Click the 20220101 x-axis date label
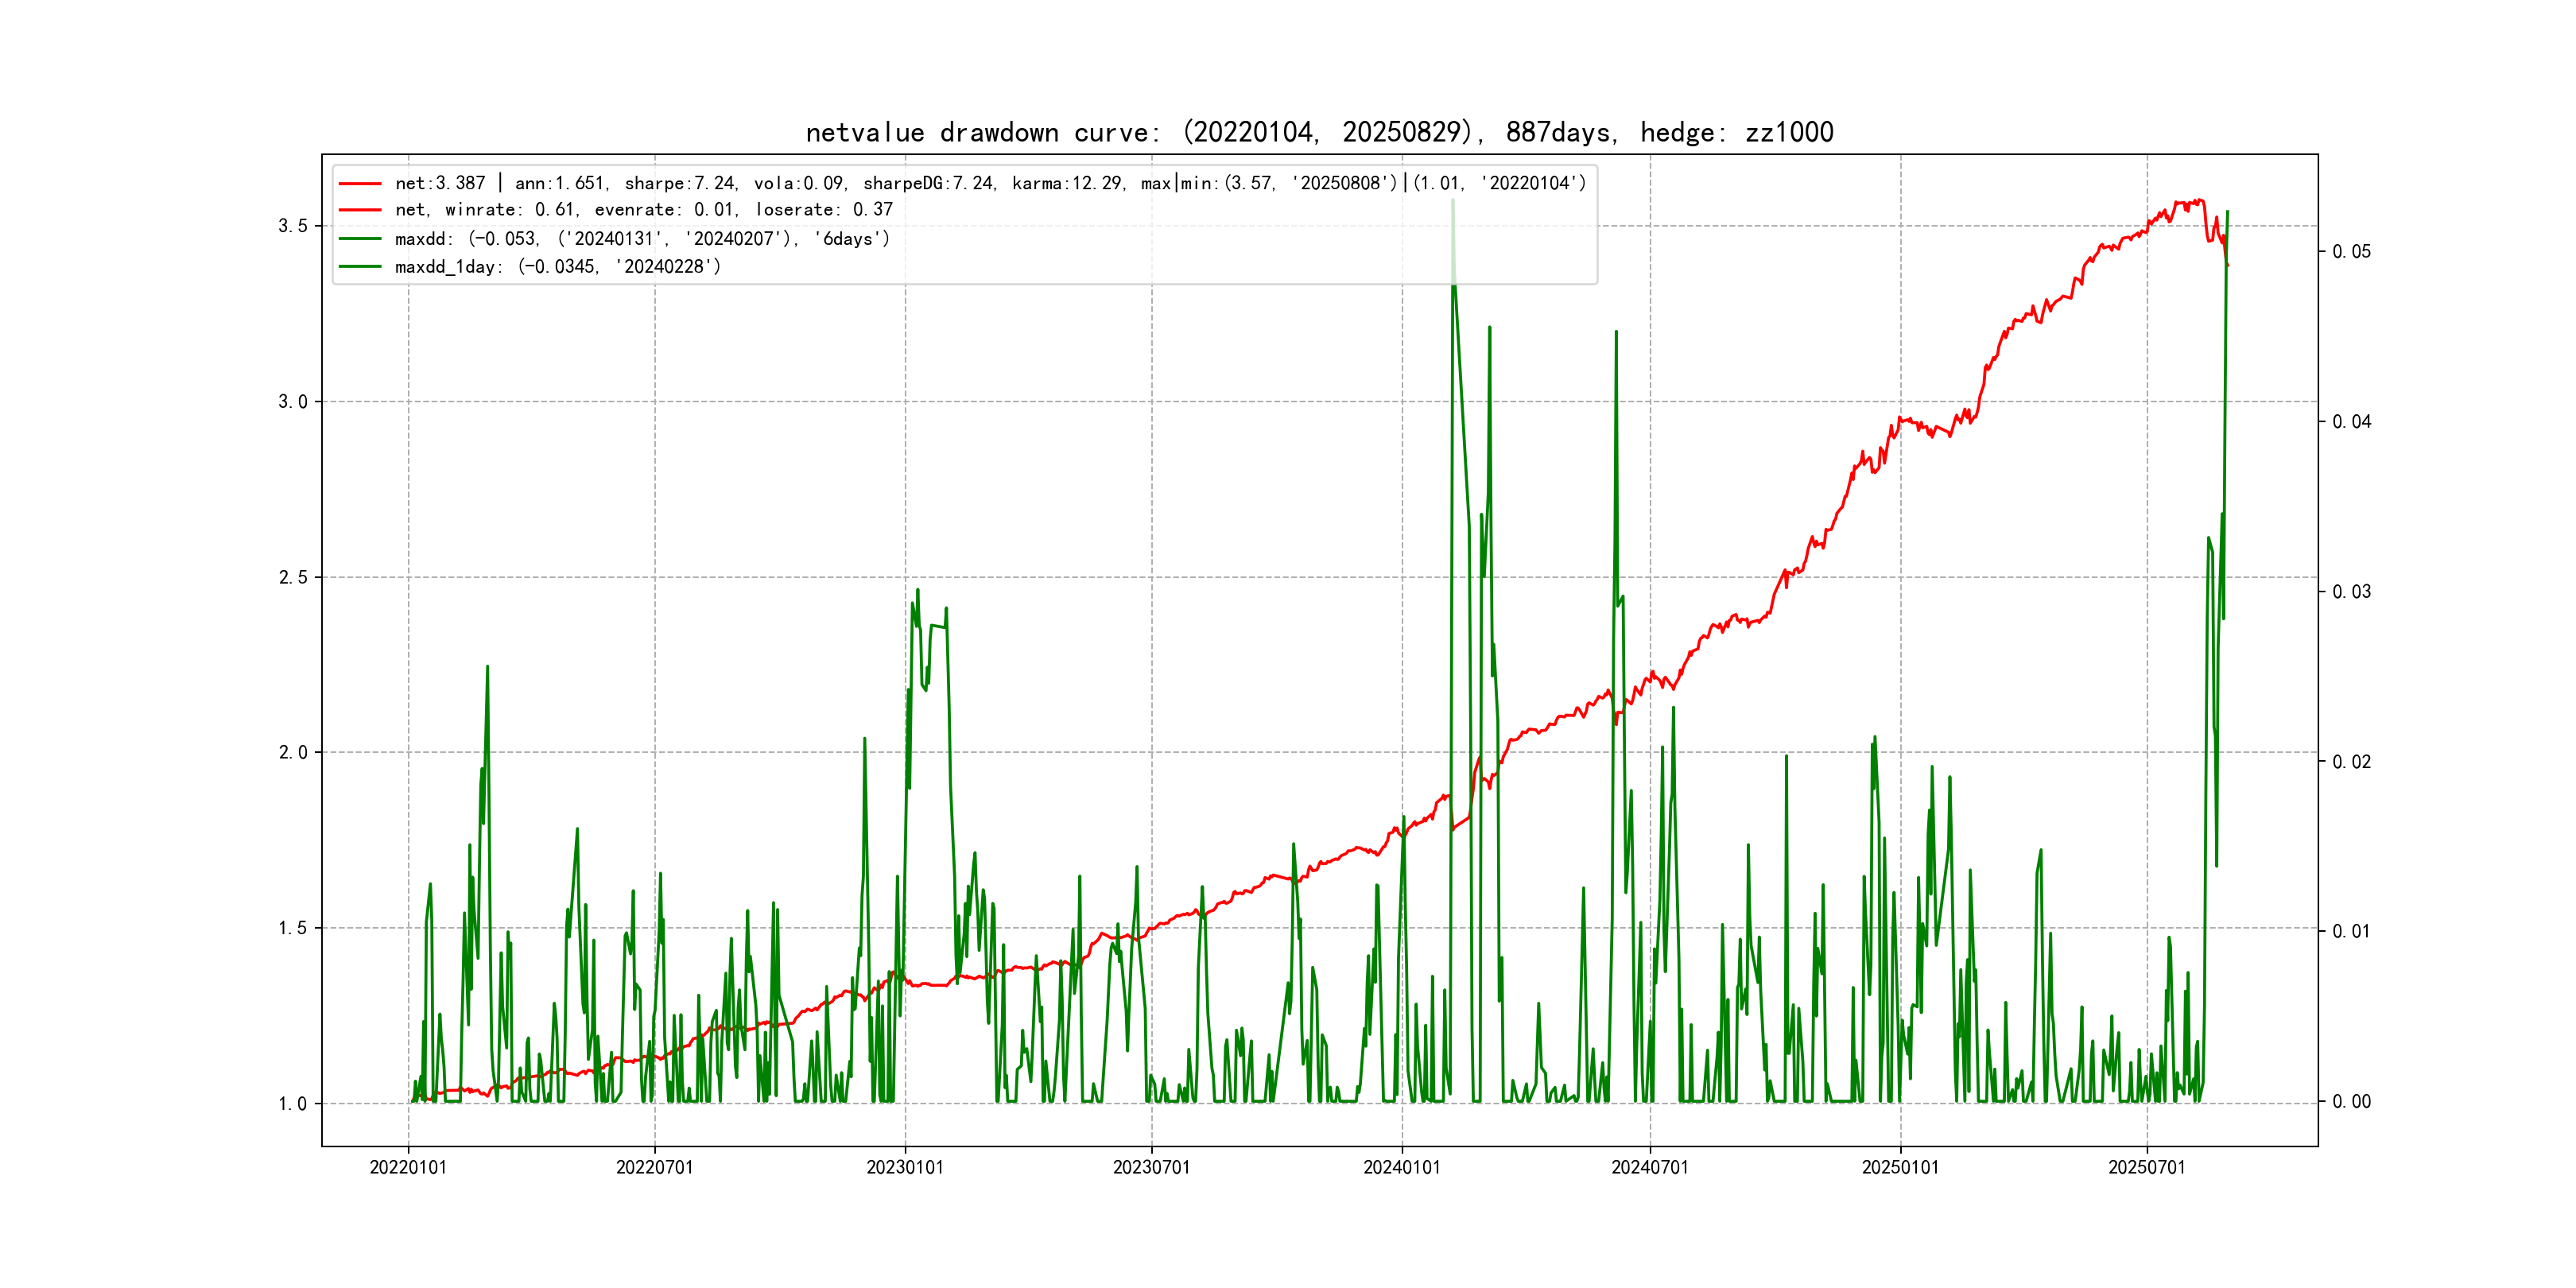The image size is (2576, 1288). (408, 1168)
